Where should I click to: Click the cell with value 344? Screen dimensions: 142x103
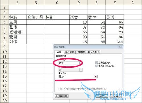point(114,42)
